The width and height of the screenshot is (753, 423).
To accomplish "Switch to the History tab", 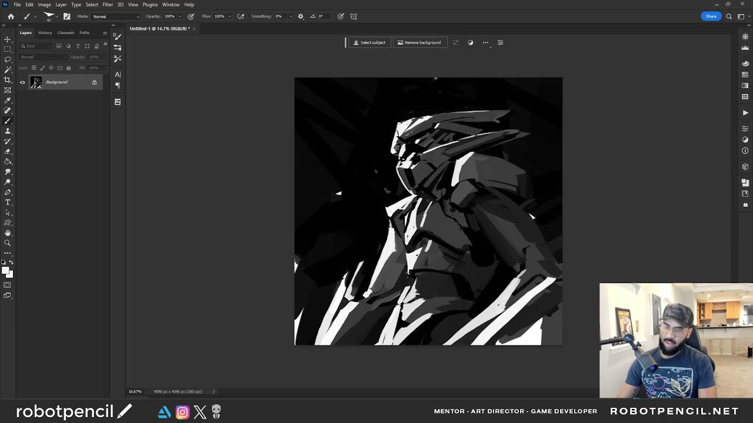I will click(x=45, y=33).
